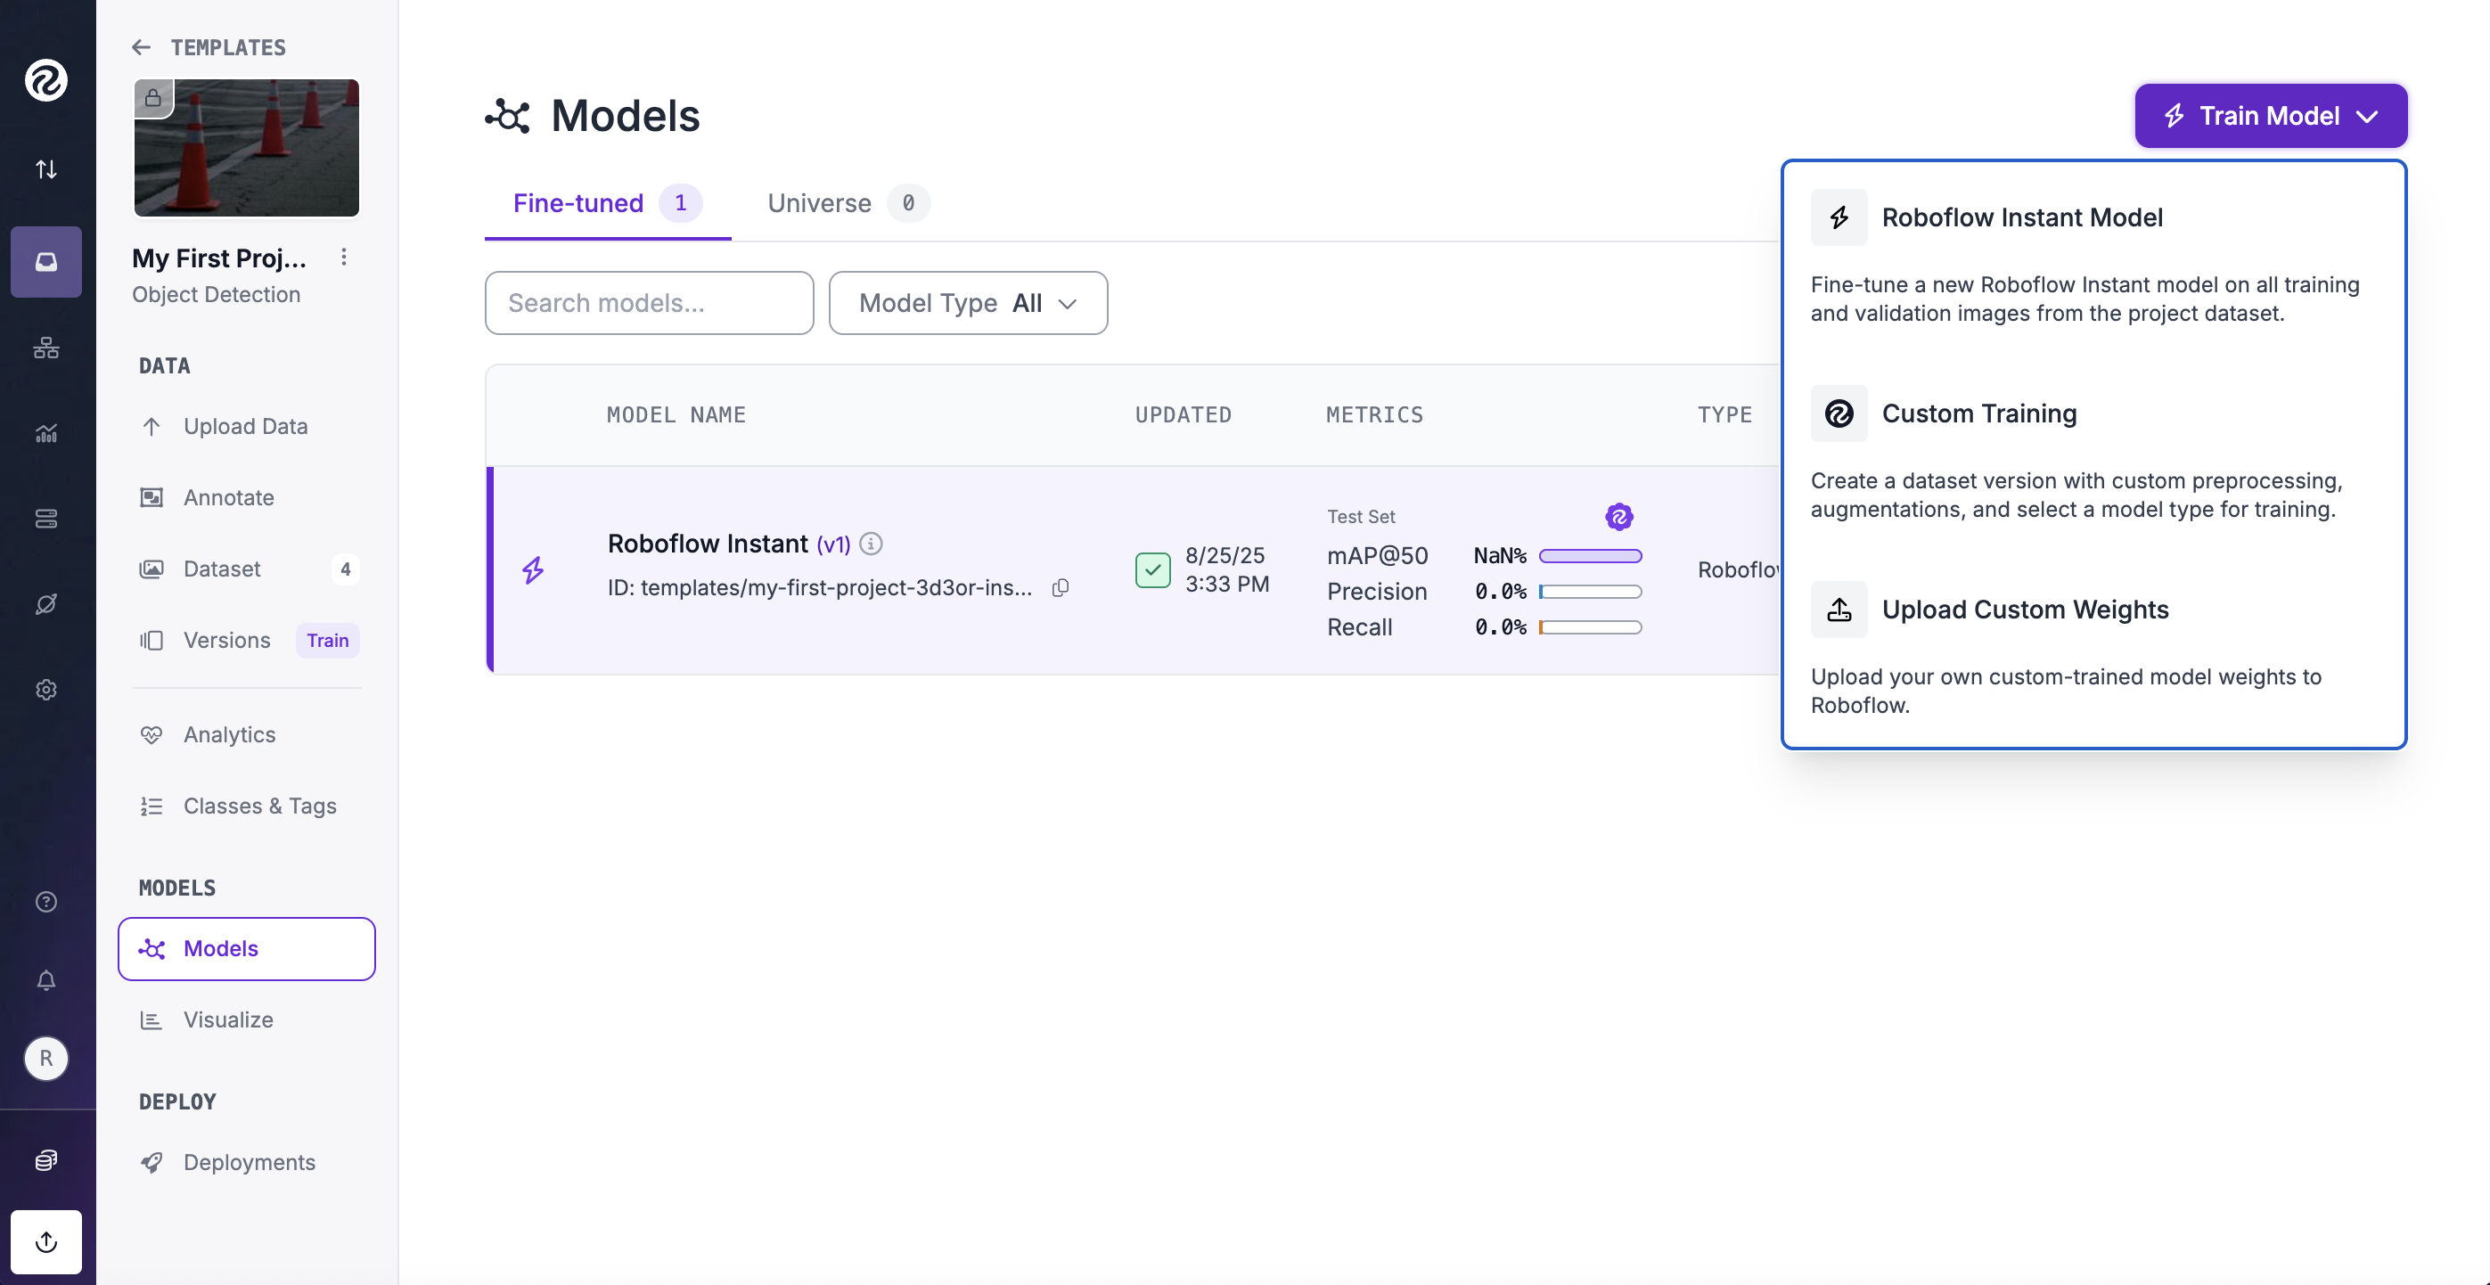Click the mAP@50 metric progress bar

coord(1590,556)
